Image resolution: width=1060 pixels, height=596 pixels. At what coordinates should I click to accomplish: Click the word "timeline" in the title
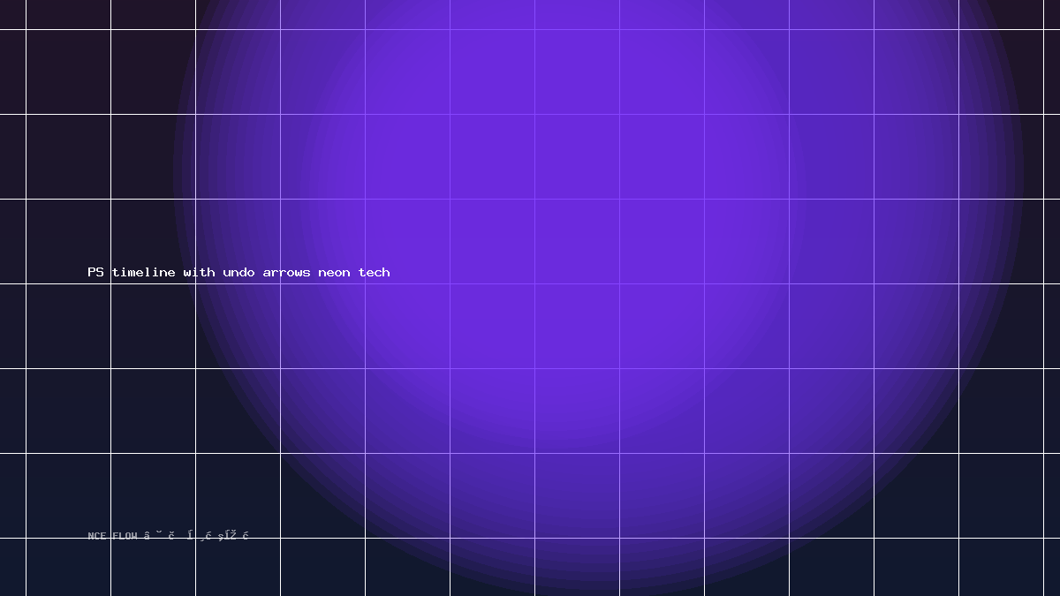coord(143,272)
